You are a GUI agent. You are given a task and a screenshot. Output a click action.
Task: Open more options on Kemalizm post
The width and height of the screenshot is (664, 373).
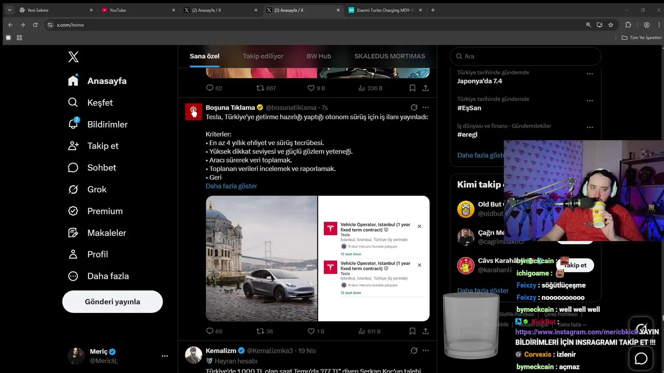[425, 350]
